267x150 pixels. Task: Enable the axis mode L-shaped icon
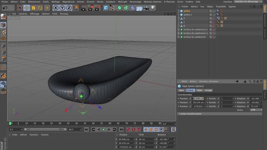pyautogui.click(x=3, y=67)
